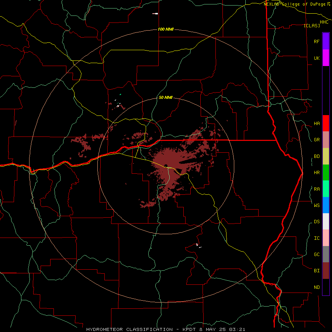The height and width of the screenshot is (332, 332).
Task: Click the BI dark red legend swatch
Action: click(326, 271)
